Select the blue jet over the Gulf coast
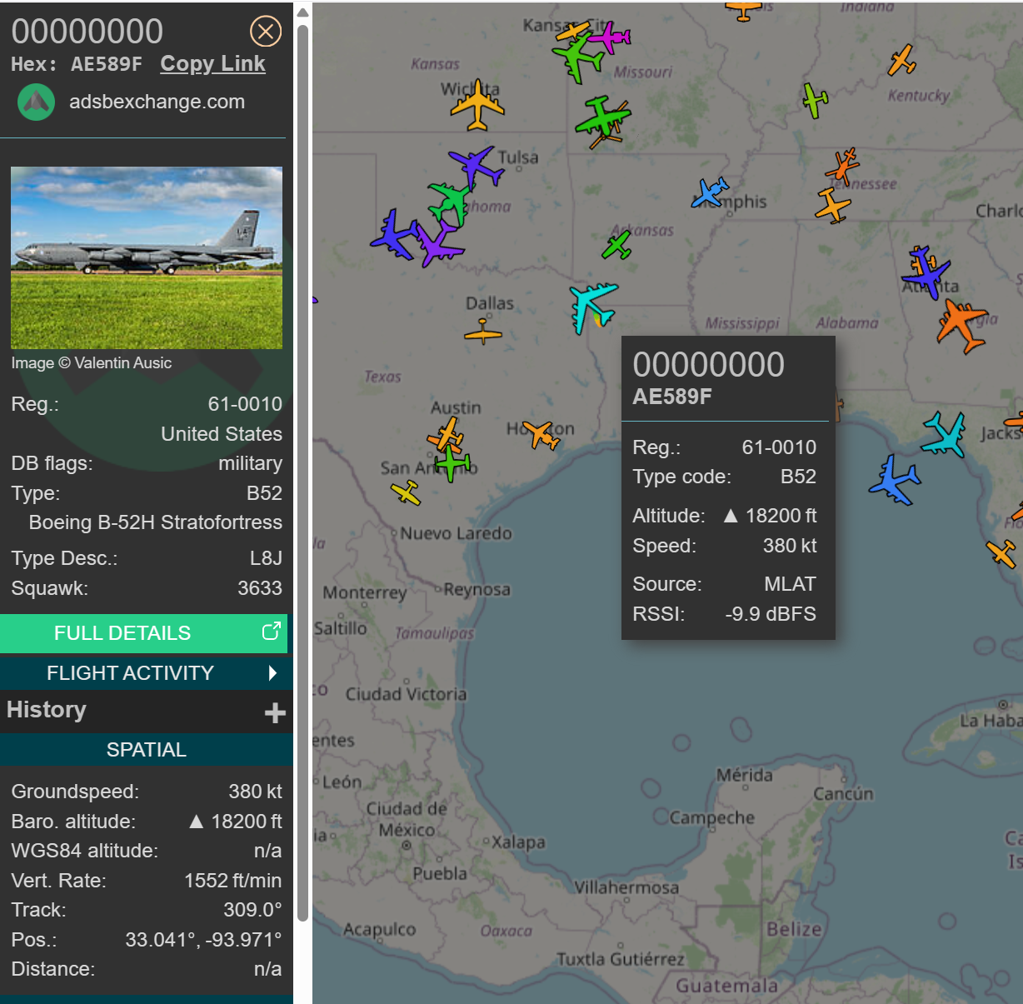This screenshot has width=1023, height=1004. [x=895, y=481]
